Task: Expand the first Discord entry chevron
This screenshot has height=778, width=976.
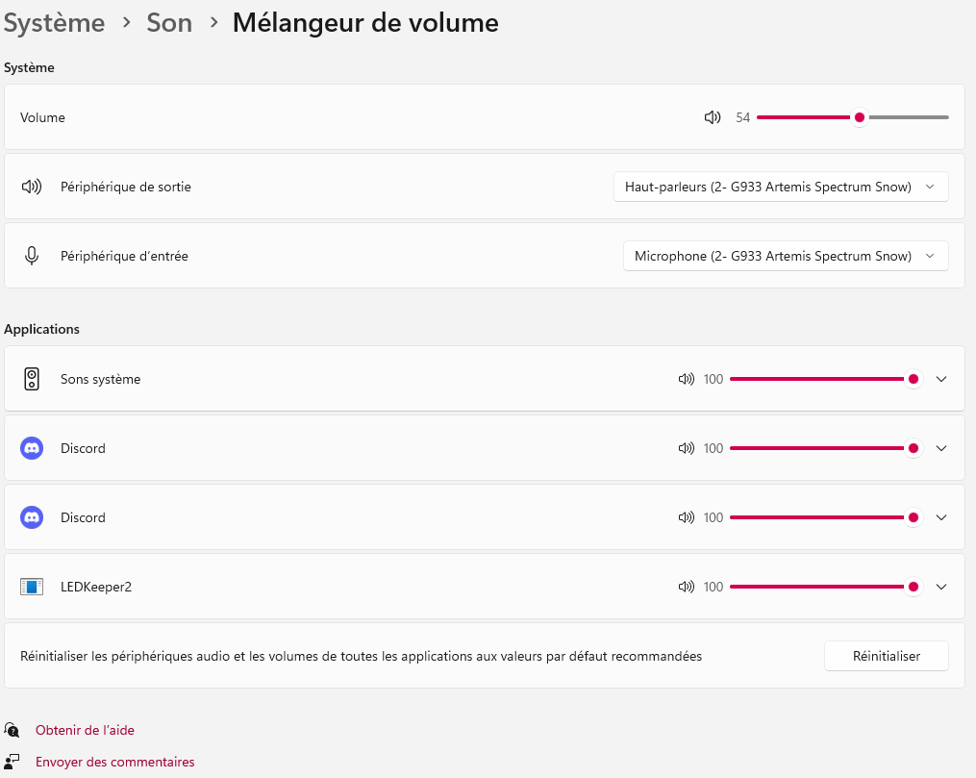Action: point(941,448)
